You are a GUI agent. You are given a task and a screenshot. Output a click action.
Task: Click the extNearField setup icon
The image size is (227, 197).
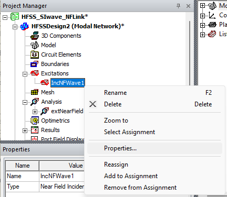click(x=45, y=111)
